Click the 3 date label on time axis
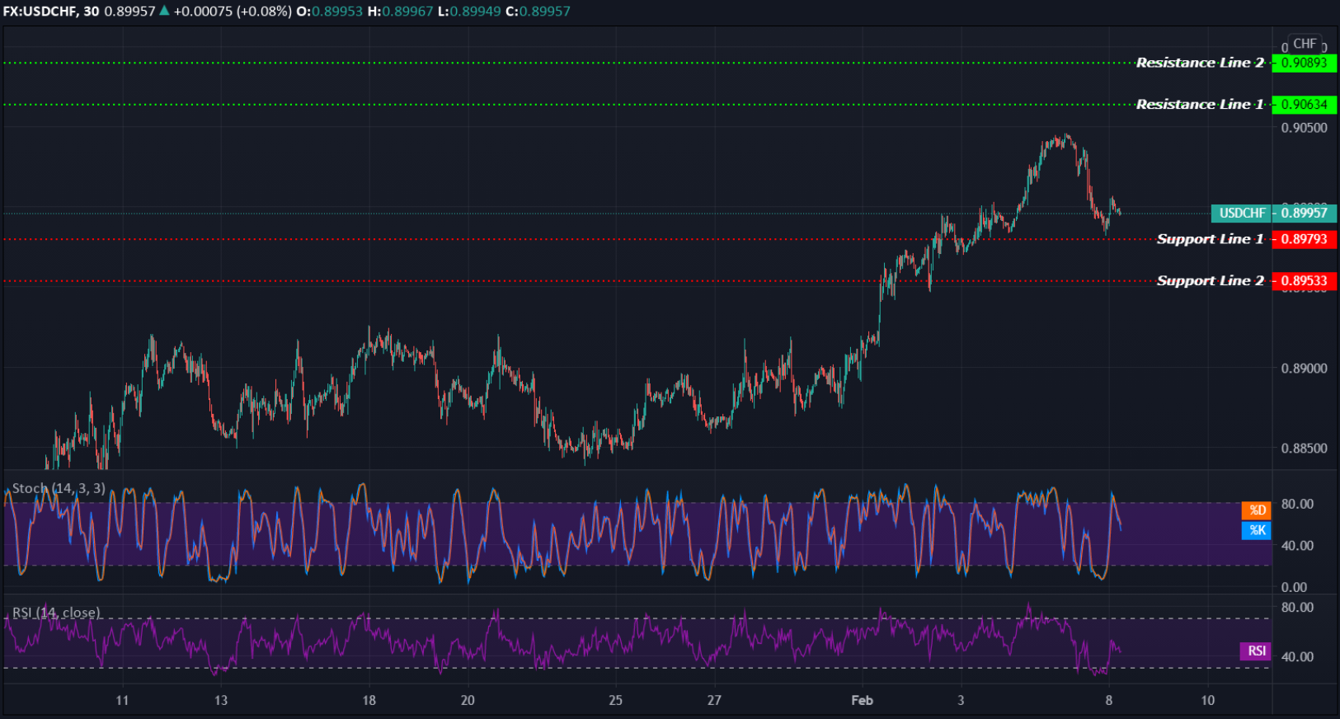1340x719 pixels. [x=961, y=700]
